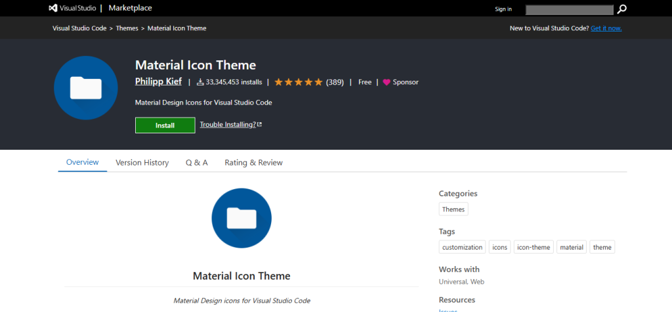This screenshot has height=312, width=672.
Task: Click the search magnifier icon
Action: 621,9
